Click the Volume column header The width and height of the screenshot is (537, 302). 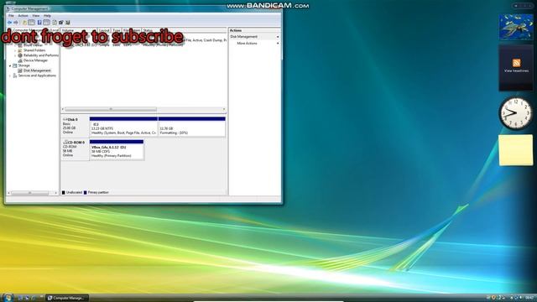tap(79, 30)
